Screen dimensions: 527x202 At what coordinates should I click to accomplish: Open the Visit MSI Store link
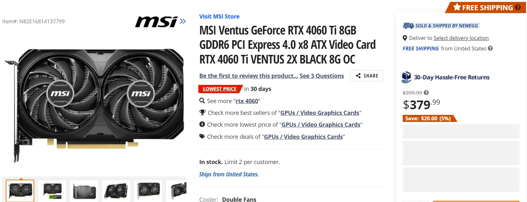point(219,17)
